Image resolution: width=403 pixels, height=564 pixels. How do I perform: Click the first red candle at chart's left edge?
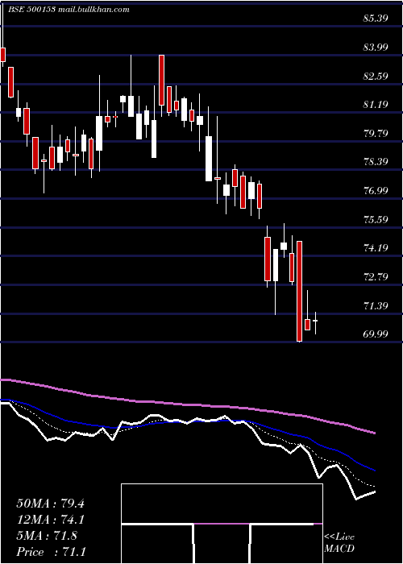click(x=3, y=54)
